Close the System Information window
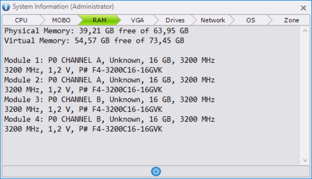312x179 pixels. [x=303, y=8]
